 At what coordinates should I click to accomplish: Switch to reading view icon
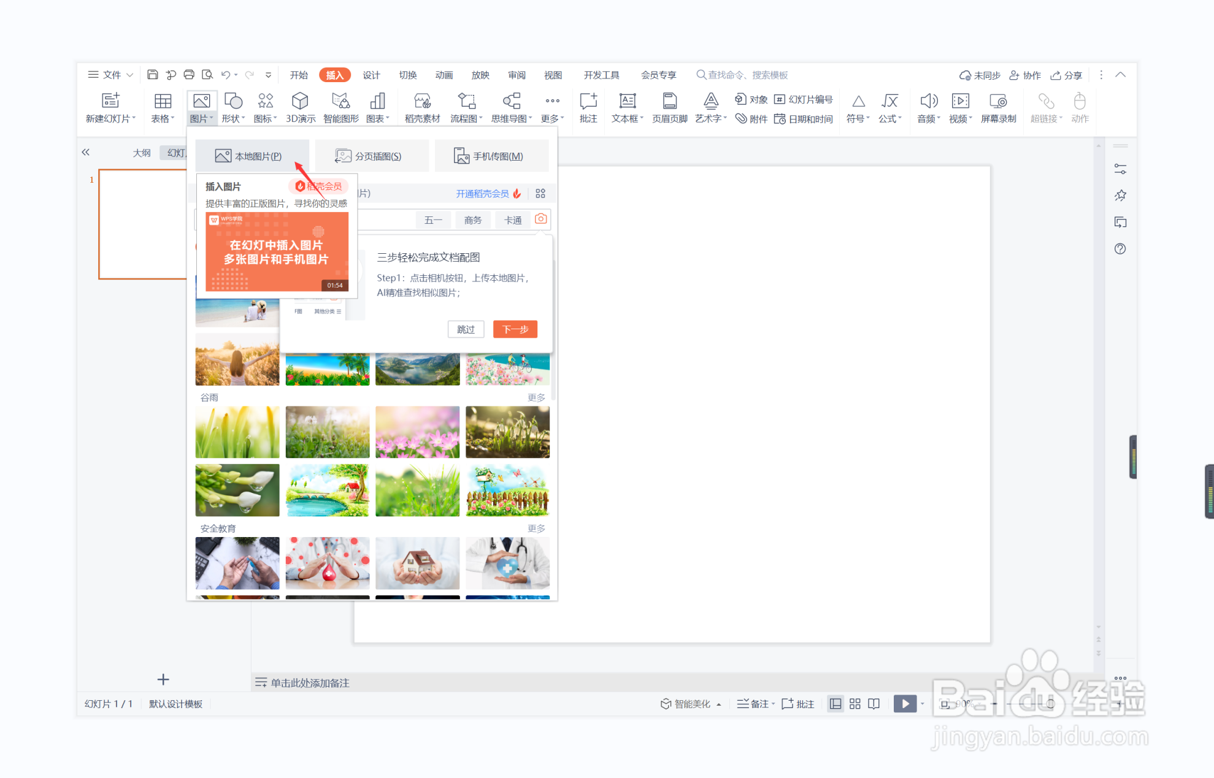[874, 704]
